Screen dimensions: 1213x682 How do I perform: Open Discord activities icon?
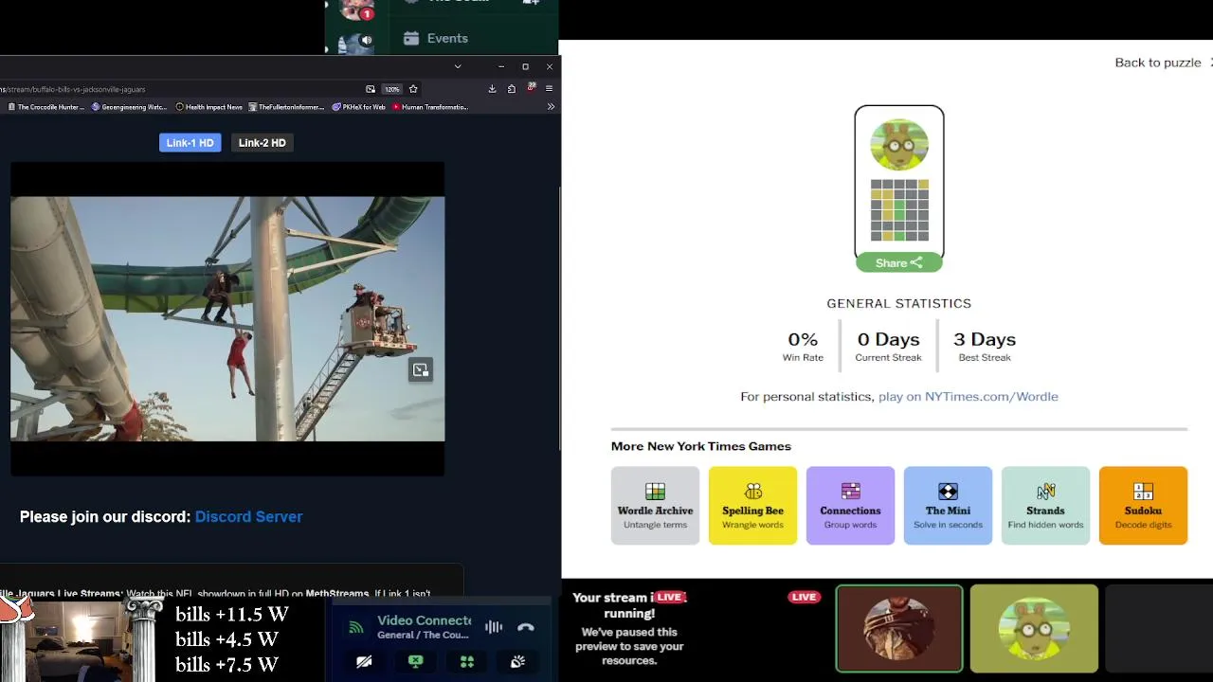(x=466, y=662)
